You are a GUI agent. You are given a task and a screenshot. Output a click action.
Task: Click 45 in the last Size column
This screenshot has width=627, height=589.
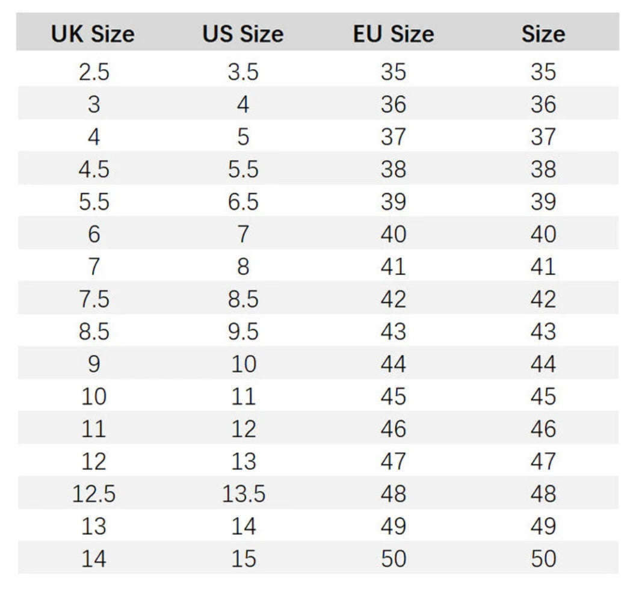(x=543, y=396)
